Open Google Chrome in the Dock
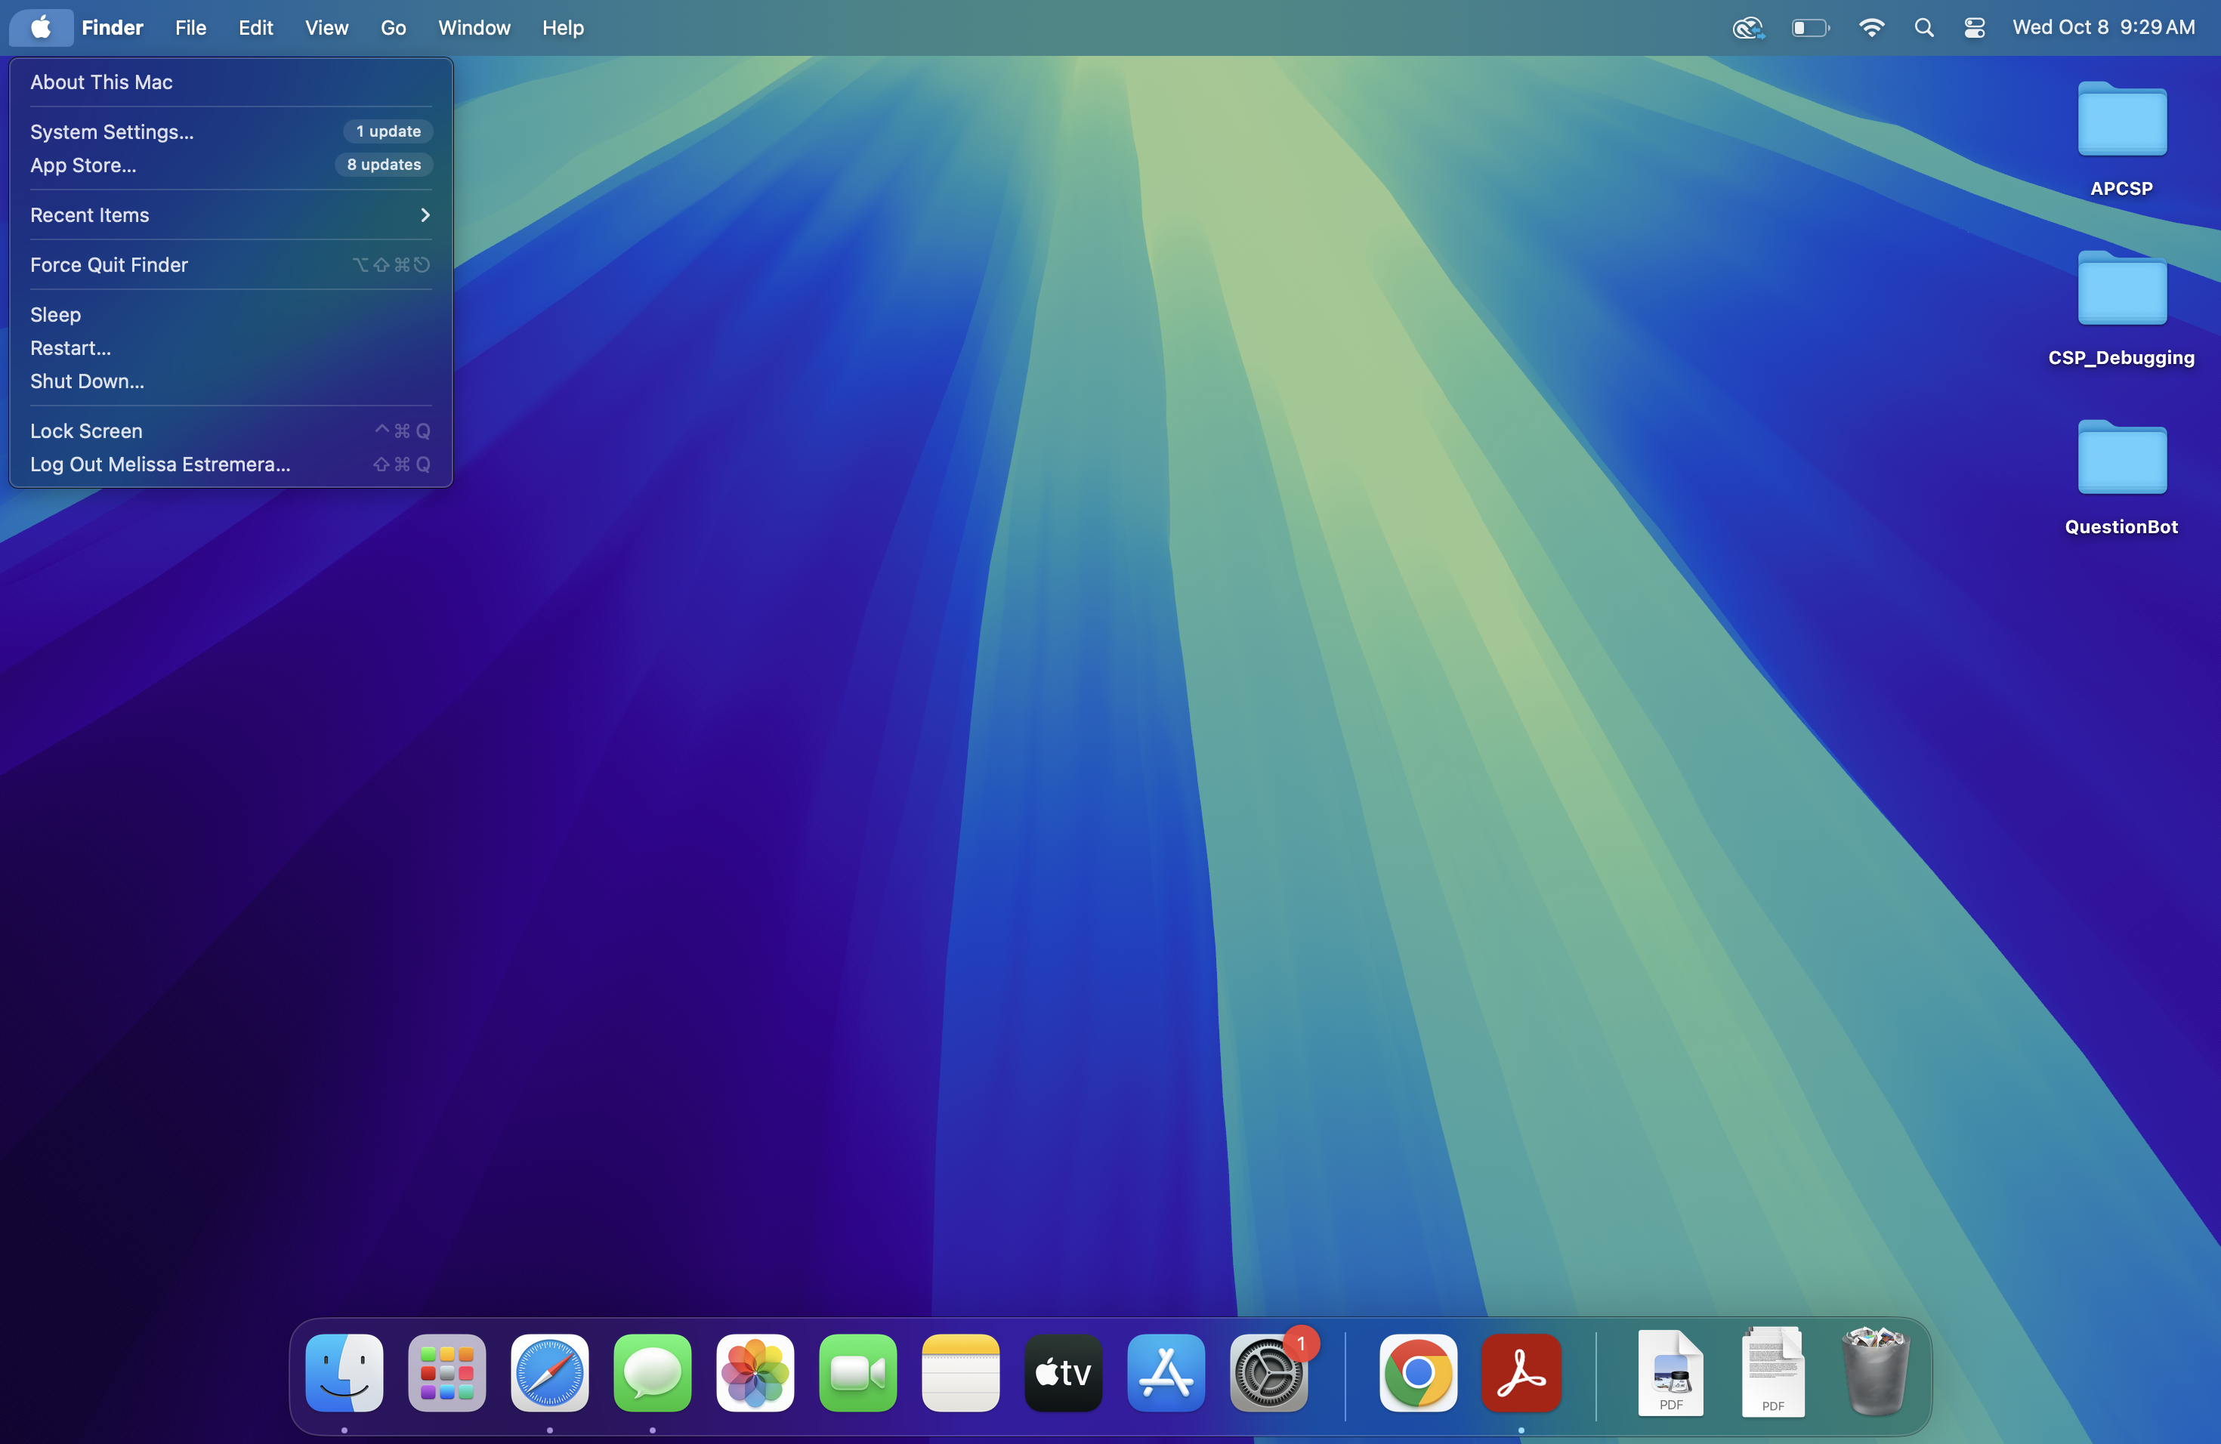This screenshot has height=1444, width=2221. coord(1417,1372)
